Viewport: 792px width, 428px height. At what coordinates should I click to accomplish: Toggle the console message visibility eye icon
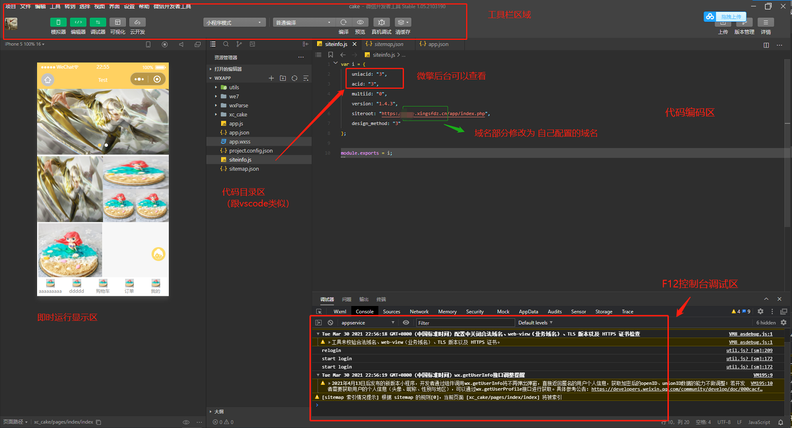[x=406, y=323]
